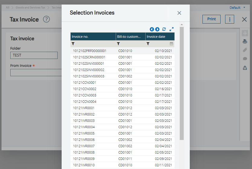Go to previous page of invoices list
The image size is (252, 169).
[x=152, y=29]
